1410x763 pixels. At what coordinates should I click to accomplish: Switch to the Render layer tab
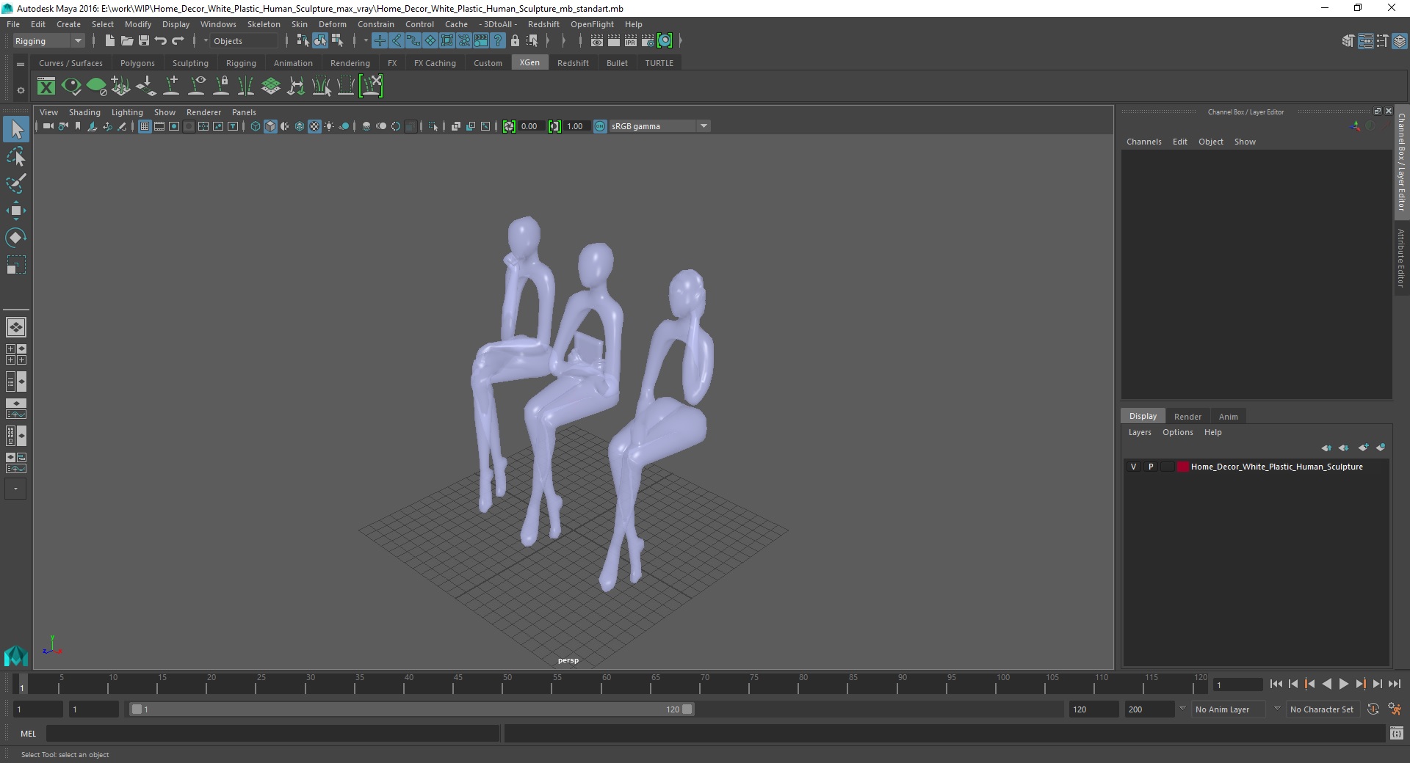click(1187, 416)
